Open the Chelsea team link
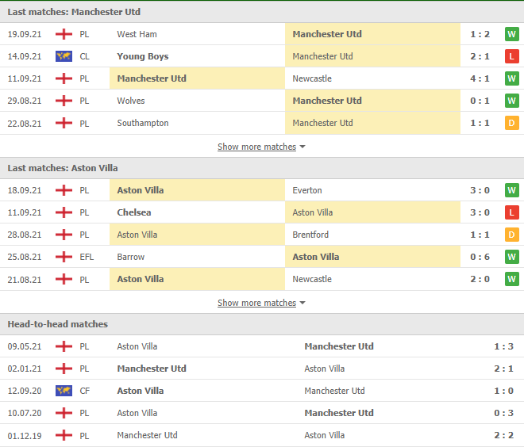Screen dimensions: 524x447 [x=134, y=212]
